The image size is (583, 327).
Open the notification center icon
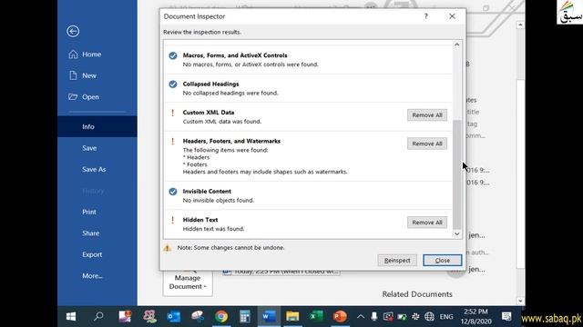pos(506,317)
